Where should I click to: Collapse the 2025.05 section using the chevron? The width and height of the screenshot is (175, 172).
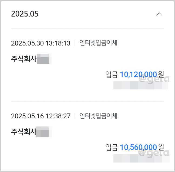click(159, 14)
